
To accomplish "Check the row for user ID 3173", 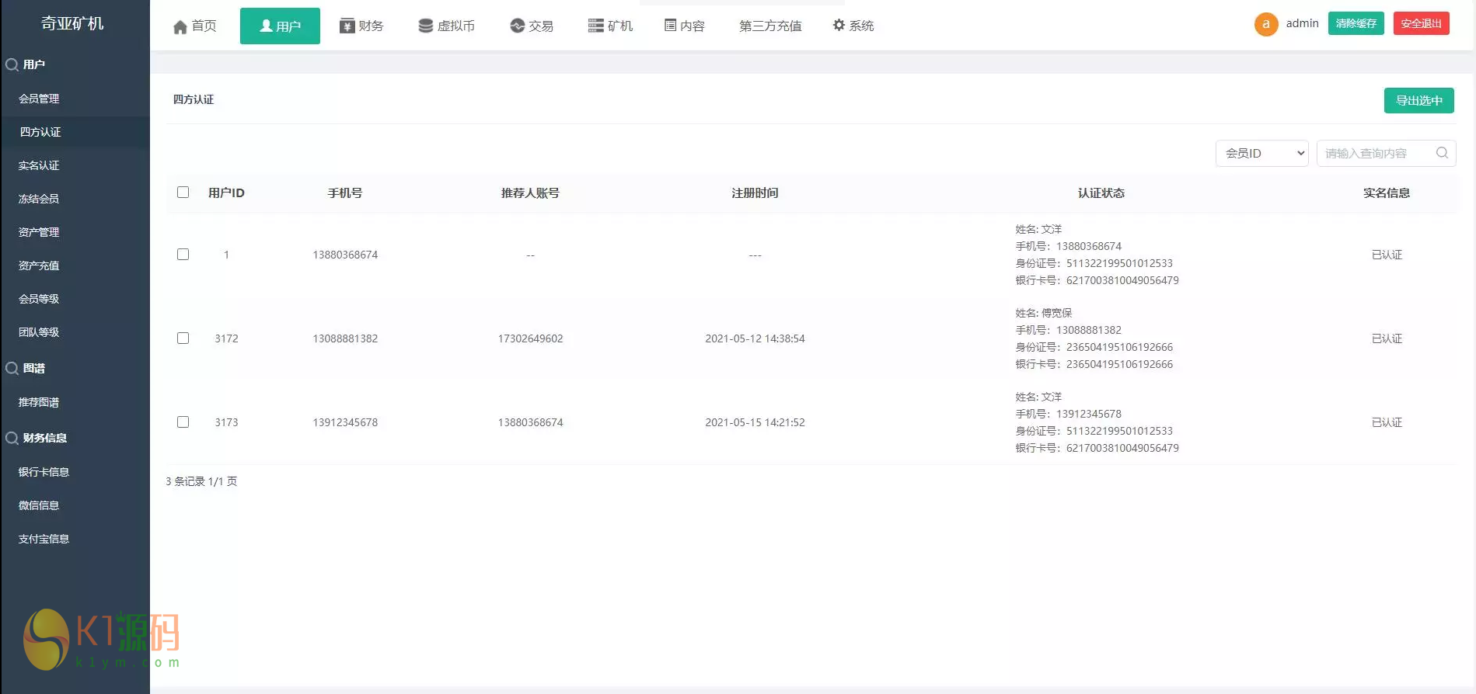I will pos(183,422).
